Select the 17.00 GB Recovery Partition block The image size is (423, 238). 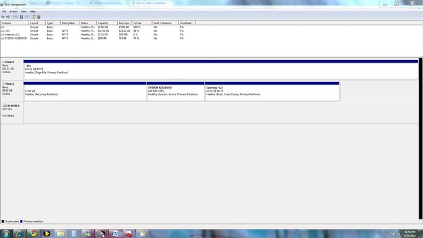pyautogui.click(x=85, y=91)
